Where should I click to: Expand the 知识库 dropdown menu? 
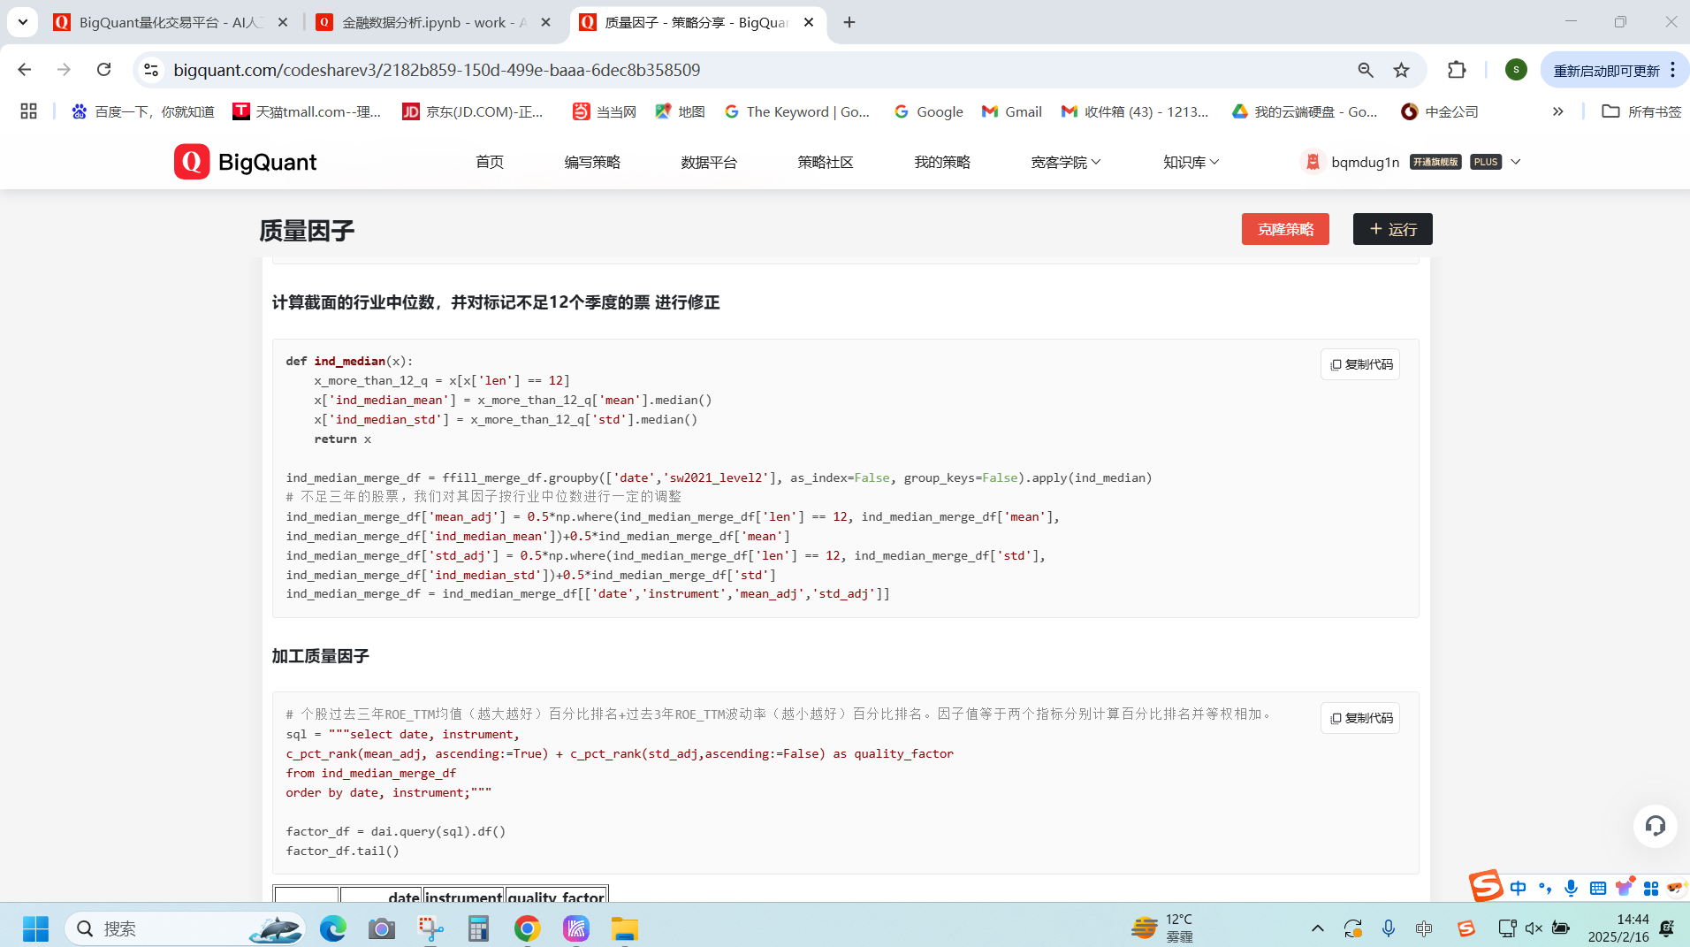point(1190,162)
